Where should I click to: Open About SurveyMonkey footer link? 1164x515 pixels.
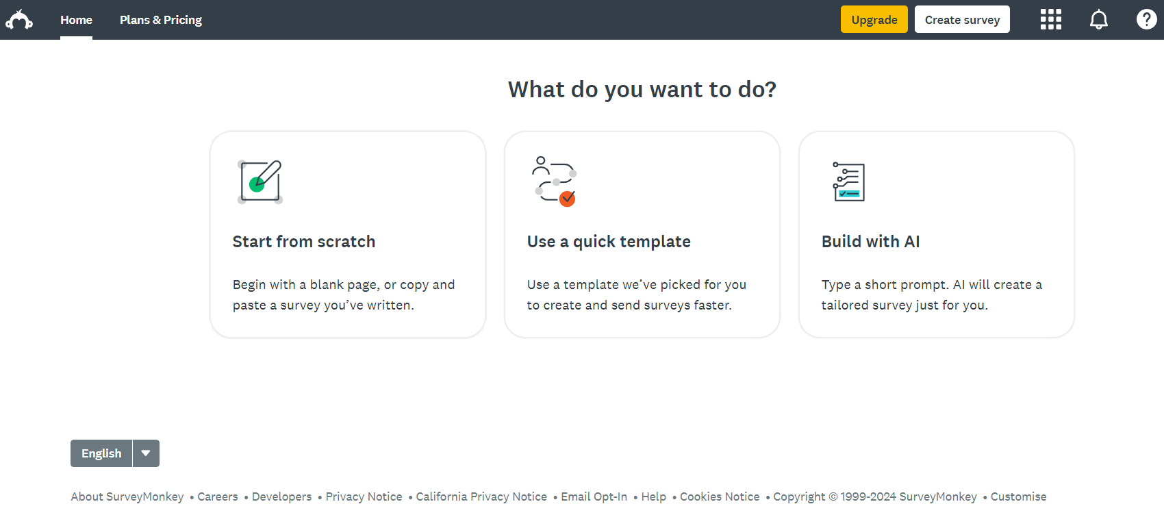point(127,497)
